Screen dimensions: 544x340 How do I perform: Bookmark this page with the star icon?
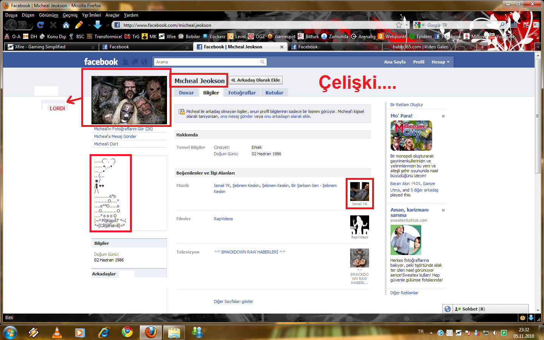coord(399,25)
